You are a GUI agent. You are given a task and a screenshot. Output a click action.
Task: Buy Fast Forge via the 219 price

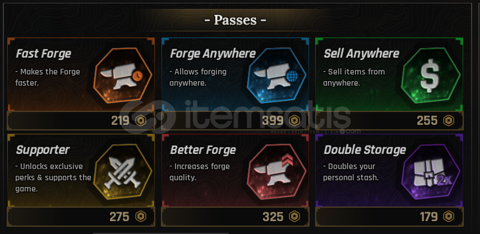coord(121,120)
